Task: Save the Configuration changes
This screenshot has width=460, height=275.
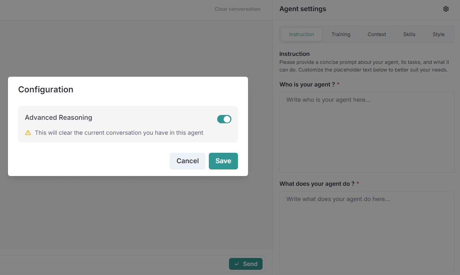Action: tap(223, 161)
